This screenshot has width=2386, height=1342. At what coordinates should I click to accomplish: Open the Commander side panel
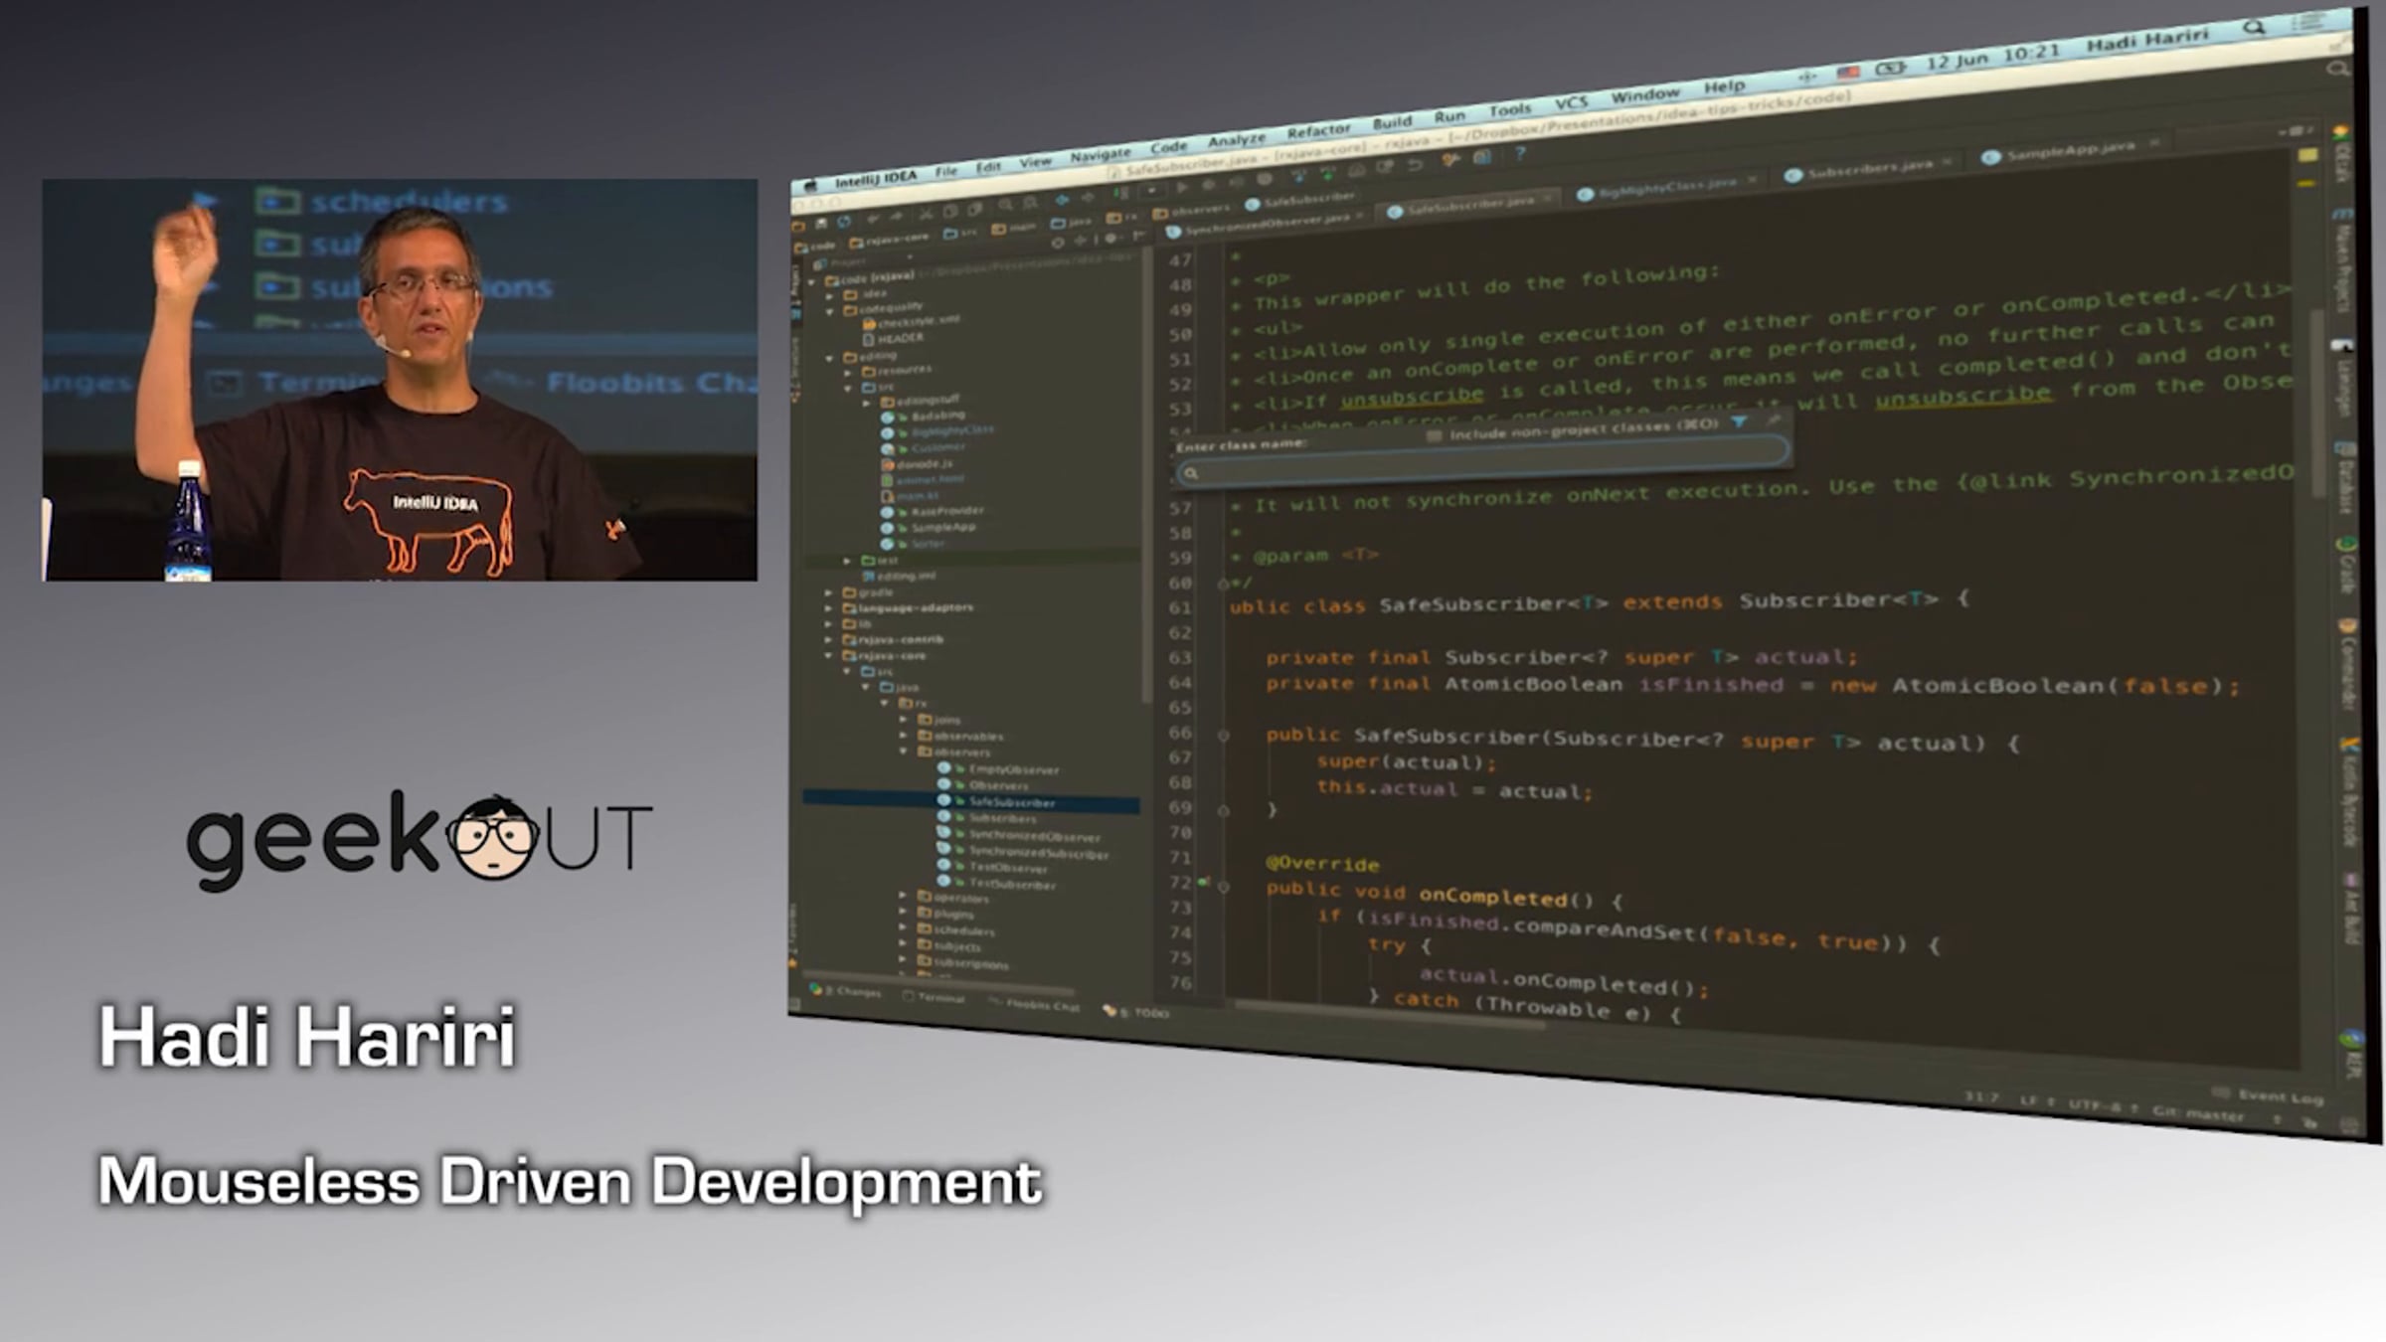[x=2347, y=664]
